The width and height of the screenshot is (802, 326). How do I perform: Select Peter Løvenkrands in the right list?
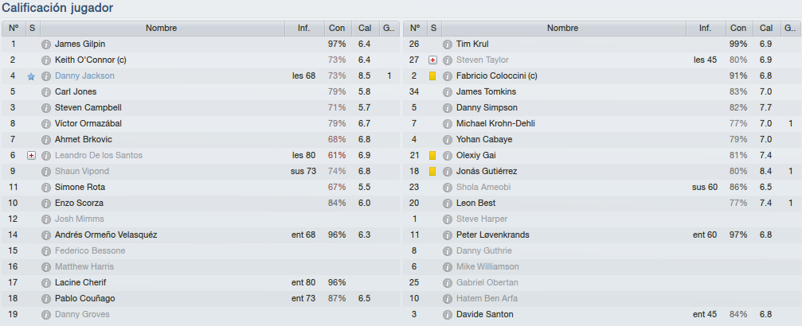(x=601, y=235)
